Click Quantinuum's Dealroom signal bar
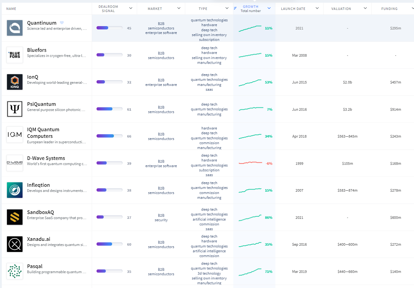 109,28
